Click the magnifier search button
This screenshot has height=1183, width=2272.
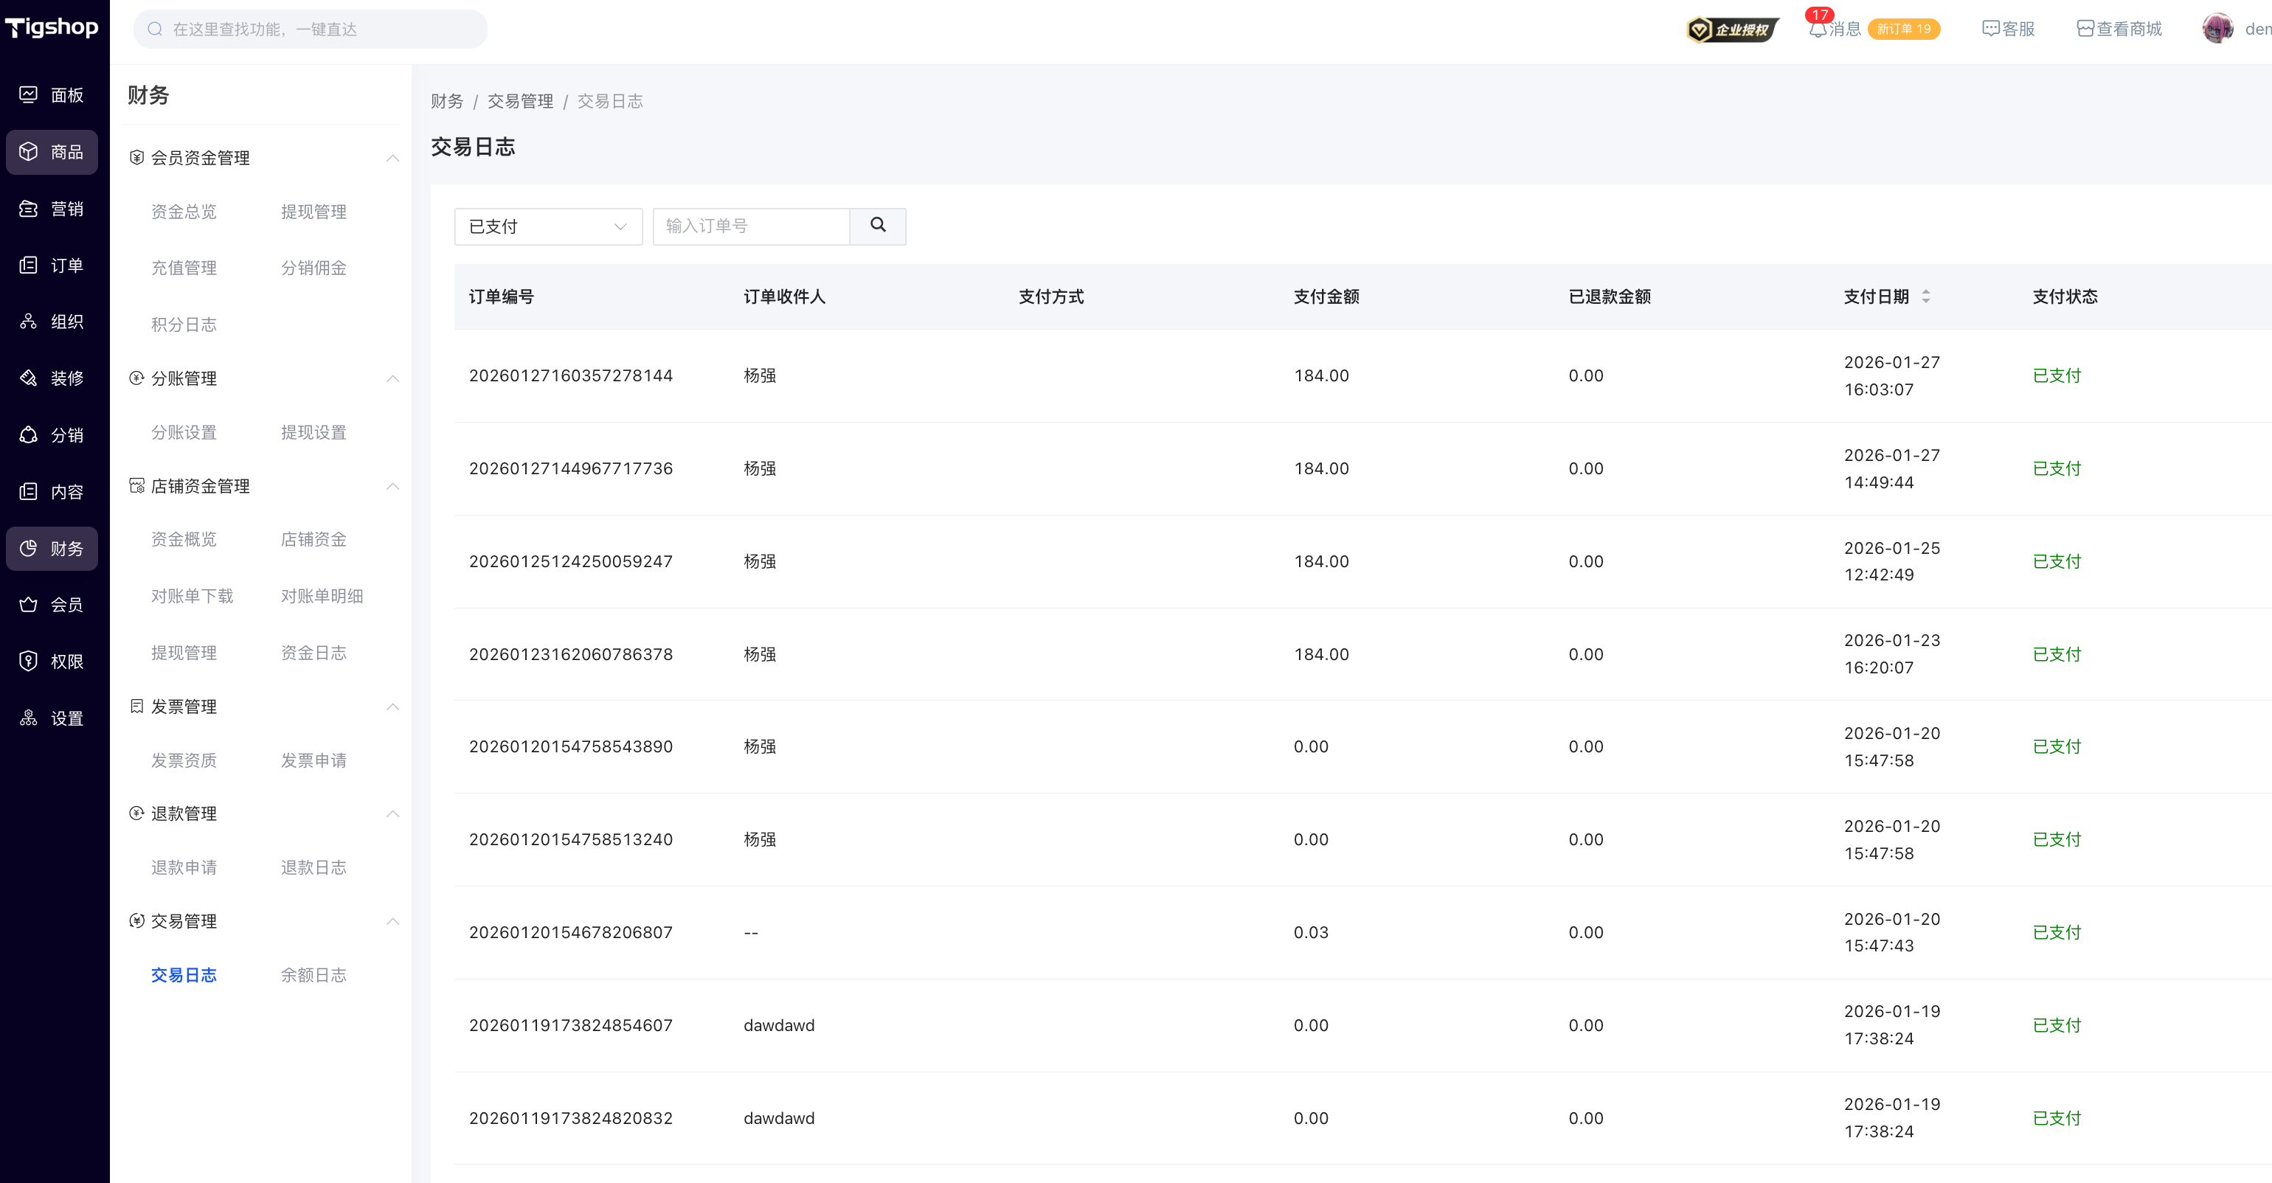pyautogui.click(x=876, y=226)
